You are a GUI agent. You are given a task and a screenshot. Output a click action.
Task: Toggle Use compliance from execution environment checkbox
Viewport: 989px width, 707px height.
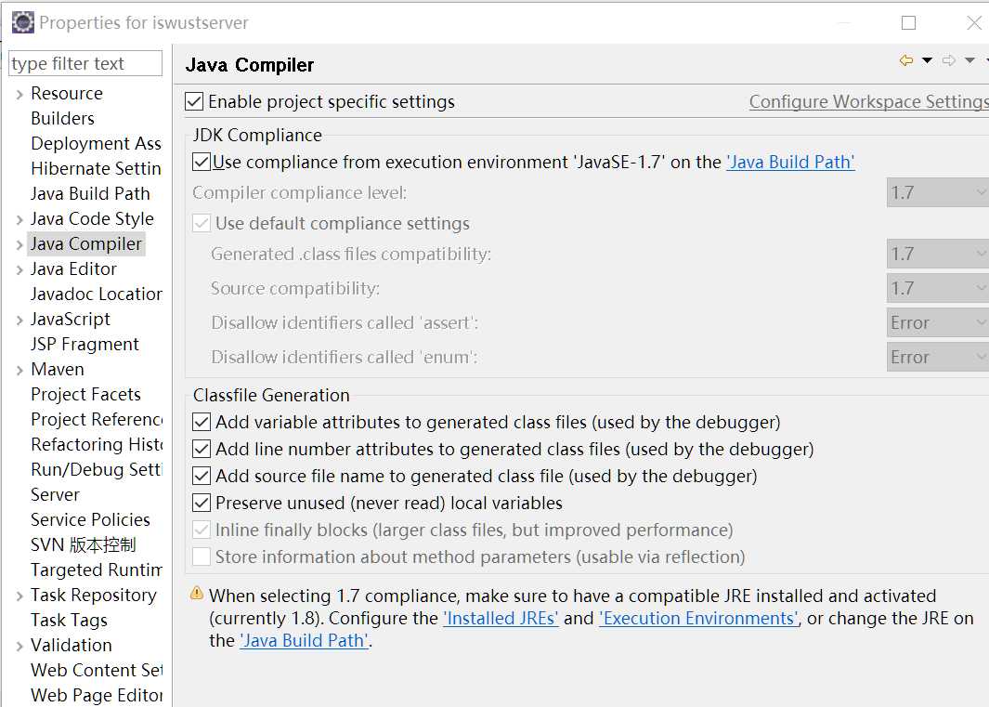pyautogui.click(x=202, y=162)
